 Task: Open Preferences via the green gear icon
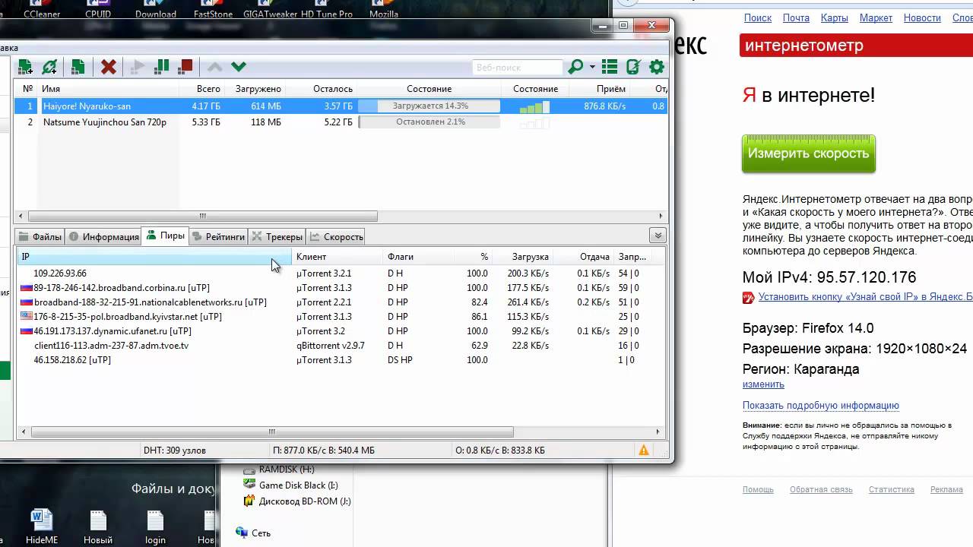[x=657, y=67]
